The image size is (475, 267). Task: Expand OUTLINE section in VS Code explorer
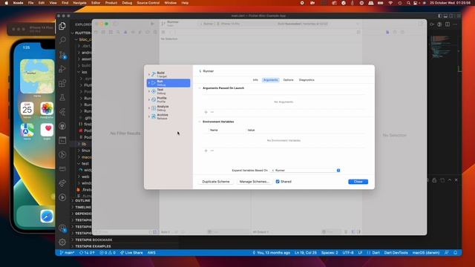coord(82,201)
